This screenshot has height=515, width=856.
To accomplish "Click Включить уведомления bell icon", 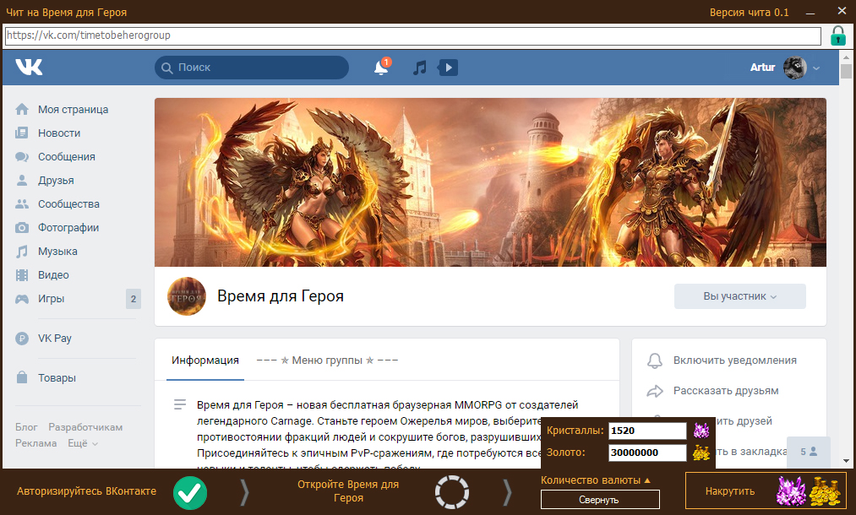I will pyautogui.click(x=655, y=360).
